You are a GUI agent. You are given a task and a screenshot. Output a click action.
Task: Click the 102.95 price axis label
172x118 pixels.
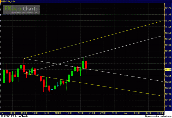point(168,76)
